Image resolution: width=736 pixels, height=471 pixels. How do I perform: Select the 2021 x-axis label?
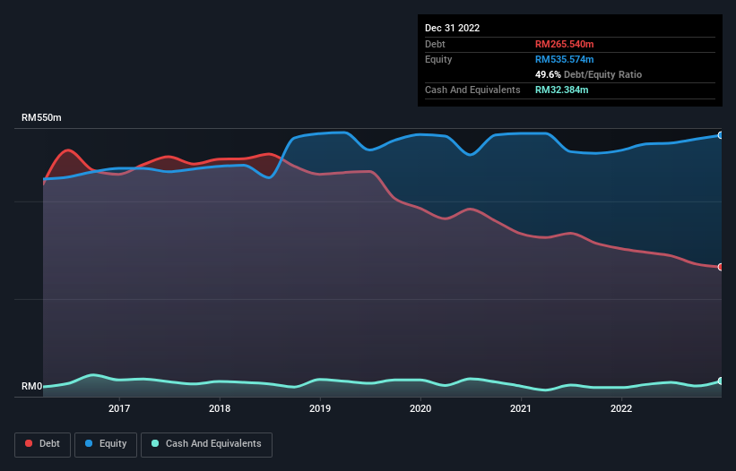[x=521, y=408]
